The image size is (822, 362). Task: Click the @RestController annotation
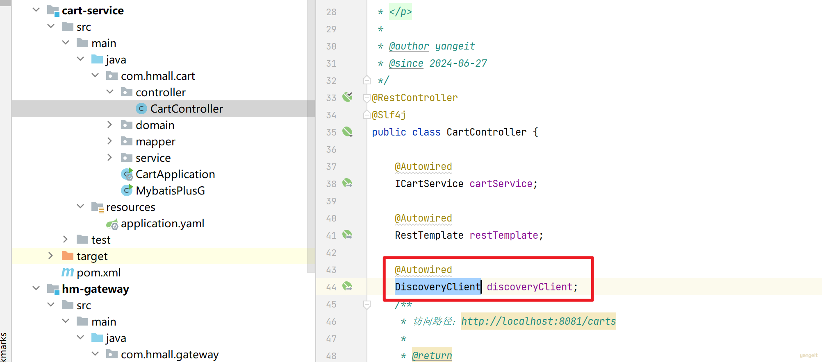click(x=414, y=97)
